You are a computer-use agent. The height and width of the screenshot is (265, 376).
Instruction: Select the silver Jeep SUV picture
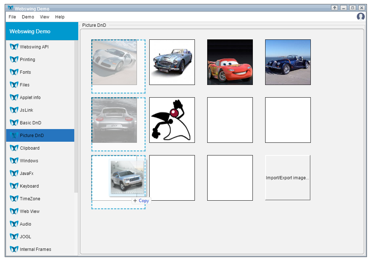[x=127, y=177]
